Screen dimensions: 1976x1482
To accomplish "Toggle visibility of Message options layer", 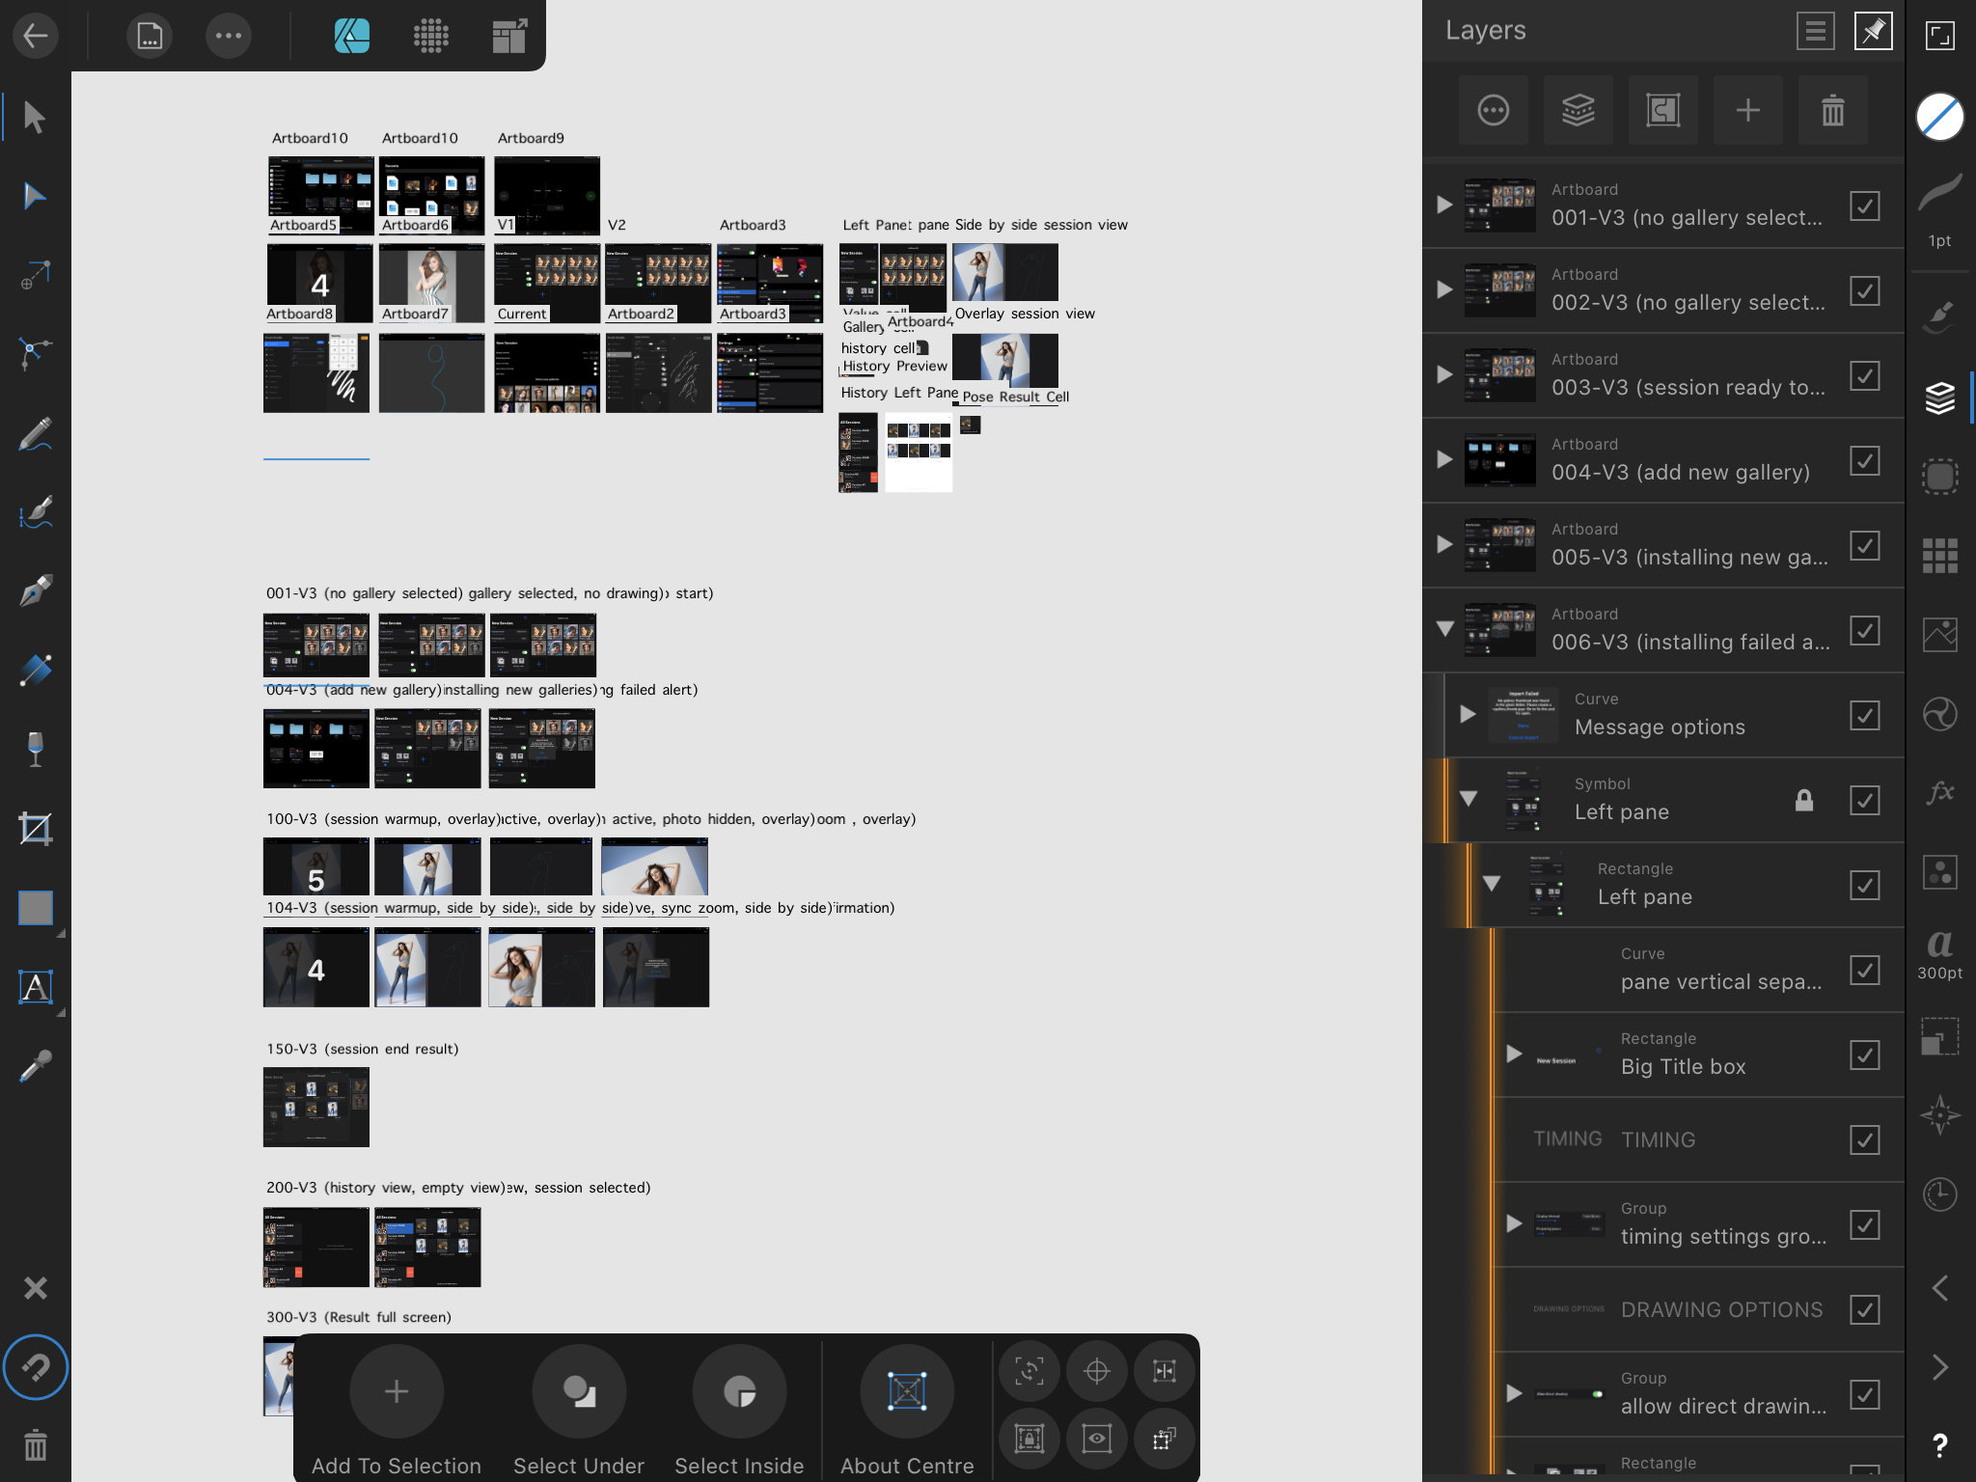I will pyautogui.click(x=1864, y=715).
